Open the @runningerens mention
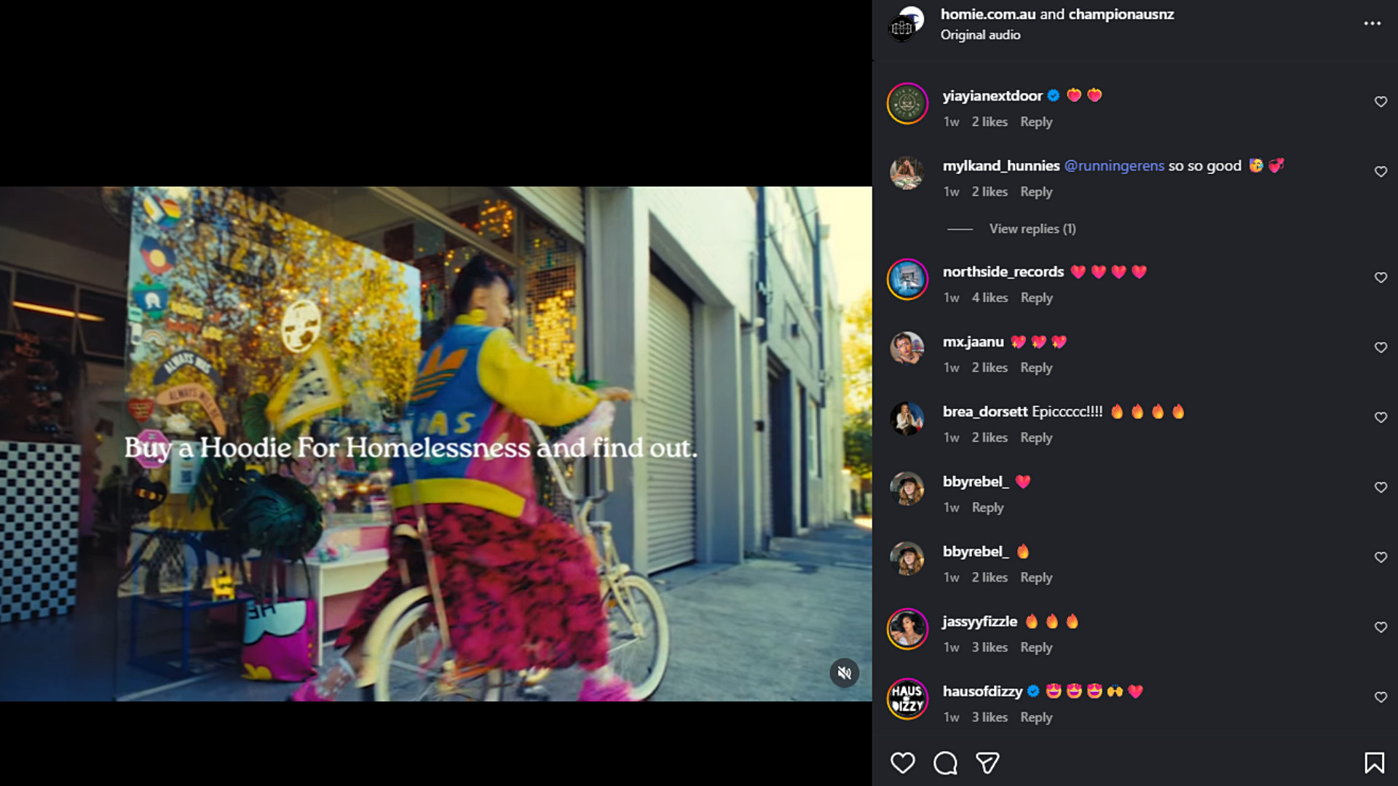Screen dimensions: 1398x786 1114,165
